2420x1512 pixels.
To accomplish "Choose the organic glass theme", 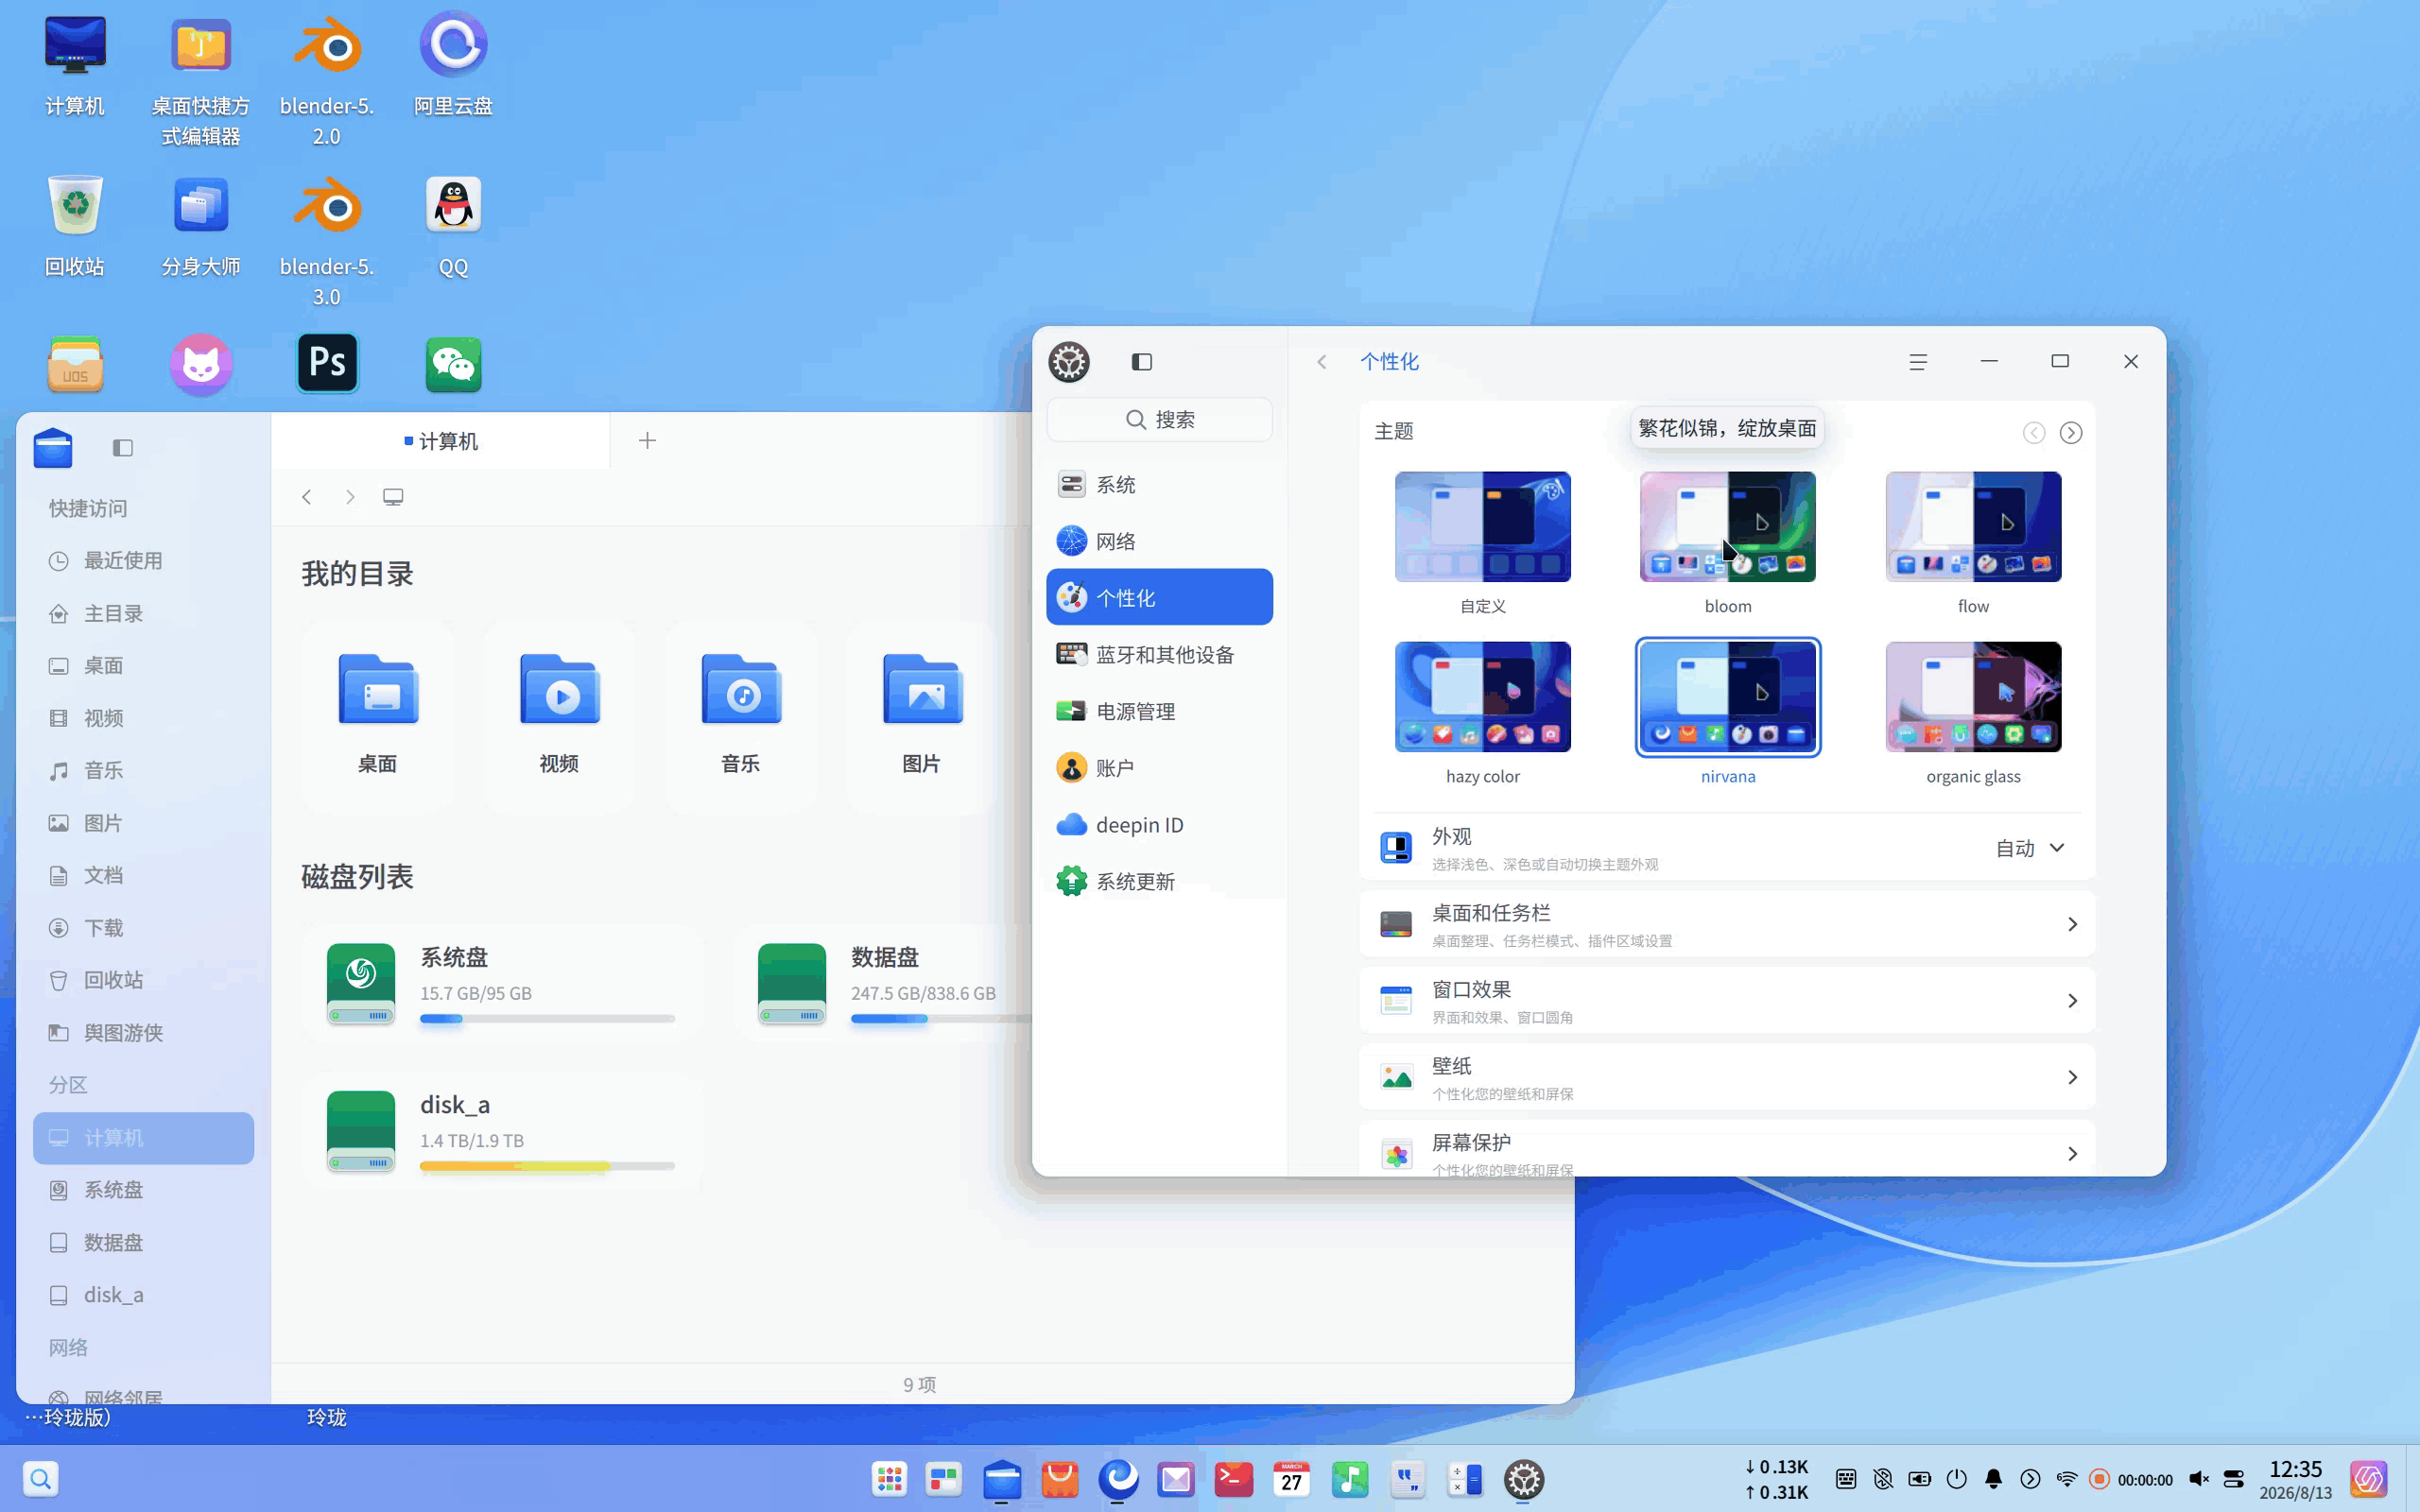I will 1973,697.
